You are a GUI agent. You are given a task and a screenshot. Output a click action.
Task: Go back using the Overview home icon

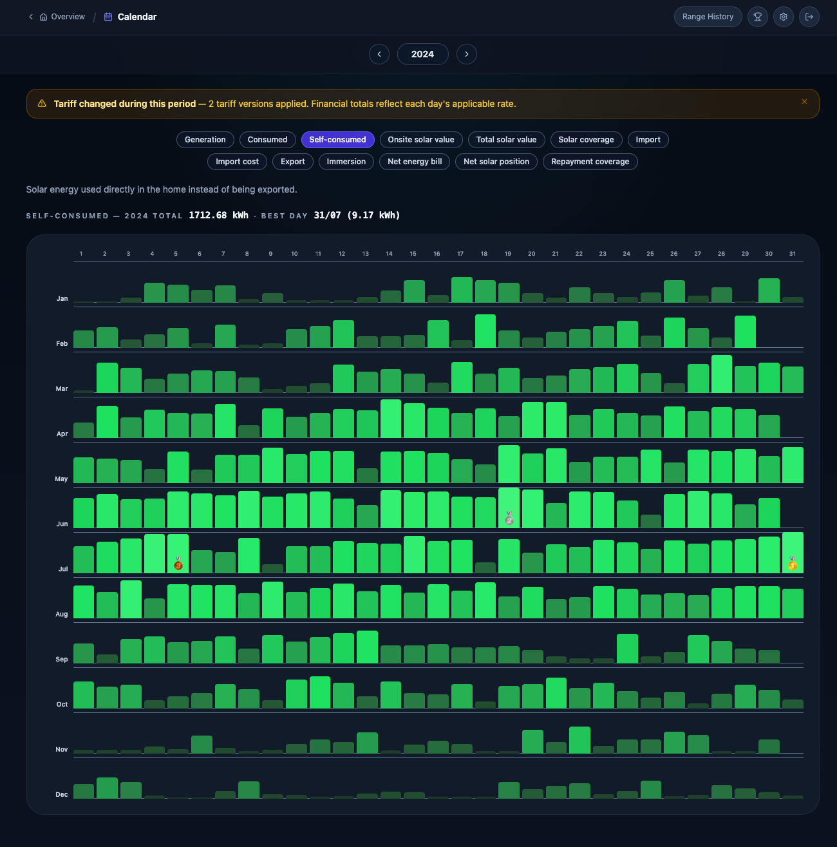pyautogui.click(x=43, y=17)
